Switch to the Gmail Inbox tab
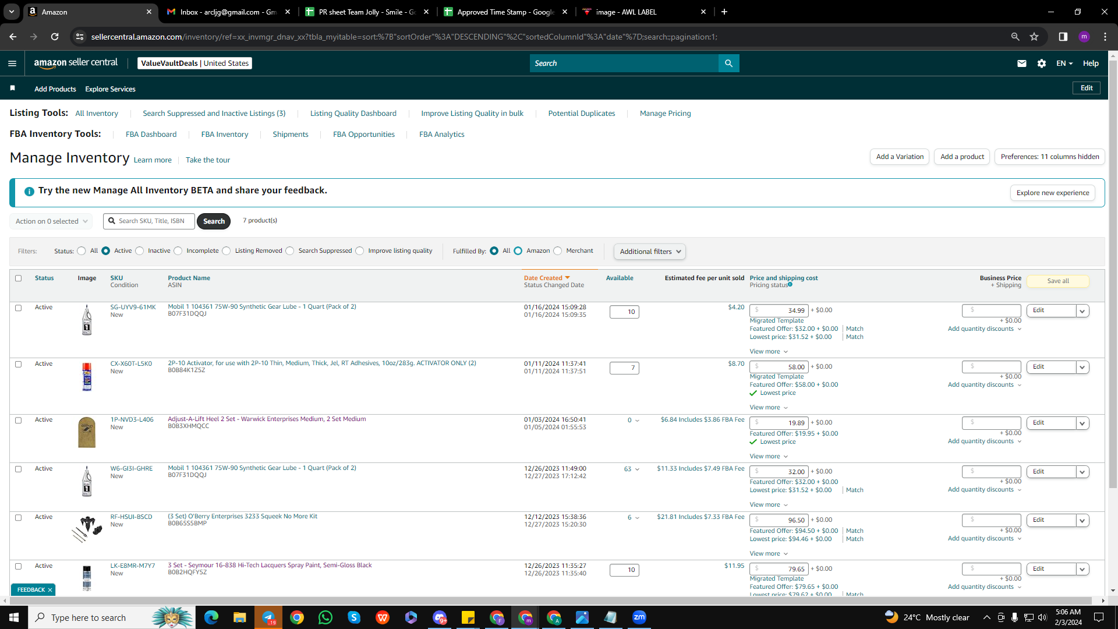 [x=228, y=12]
